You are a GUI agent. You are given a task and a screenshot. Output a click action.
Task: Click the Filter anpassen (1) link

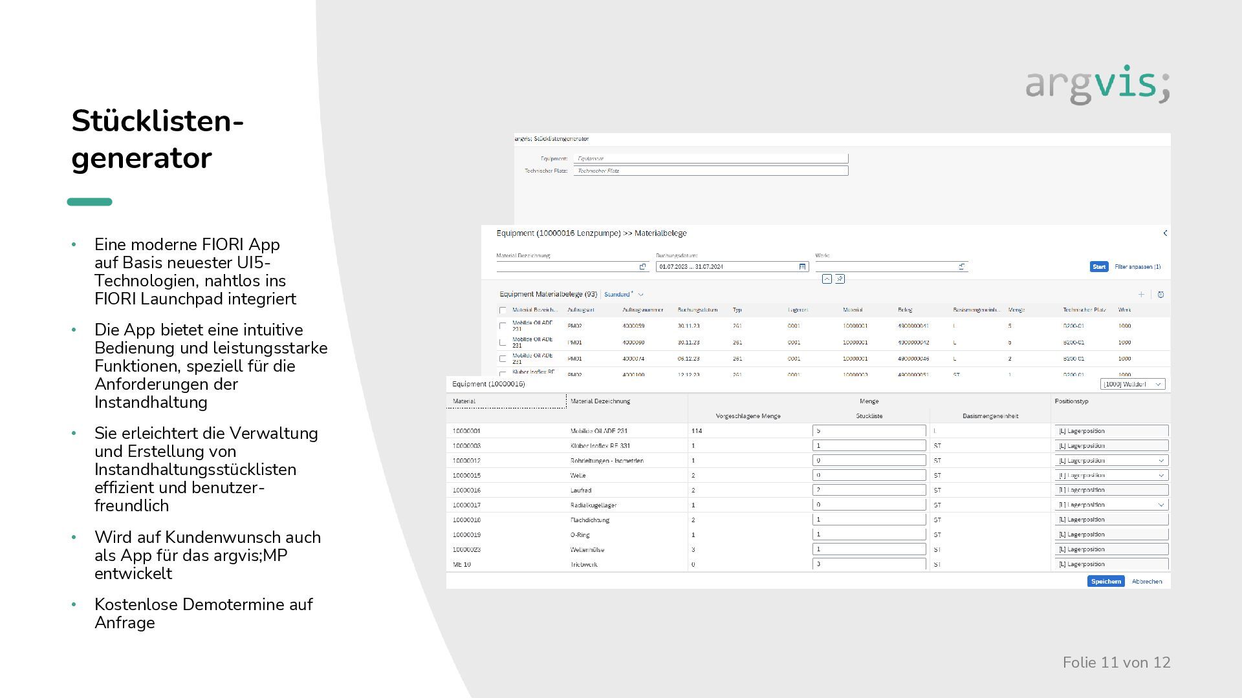(1138, 267)
